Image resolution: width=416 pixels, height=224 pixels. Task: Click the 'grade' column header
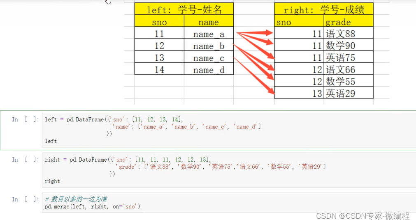(349, 21)
